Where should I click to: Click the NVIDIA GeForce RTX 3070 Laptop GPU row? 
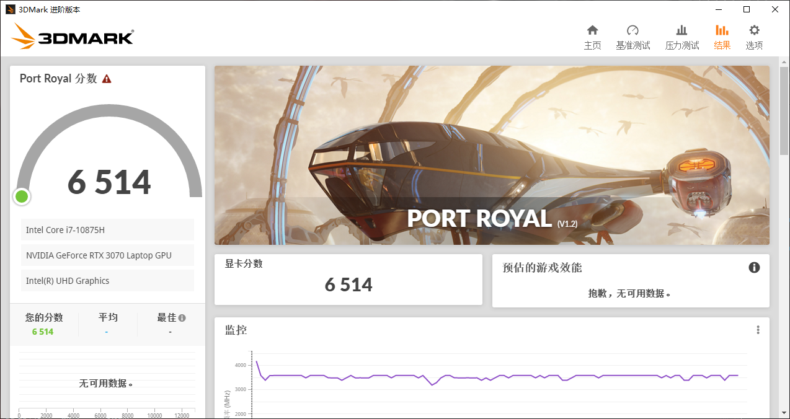tap(107, 255)
